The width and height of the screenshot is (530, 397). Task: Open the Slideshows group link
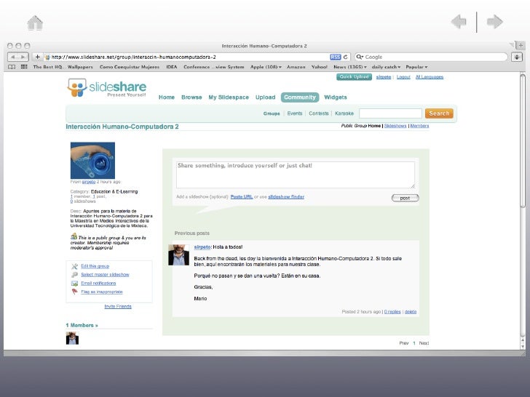[395, 126]
